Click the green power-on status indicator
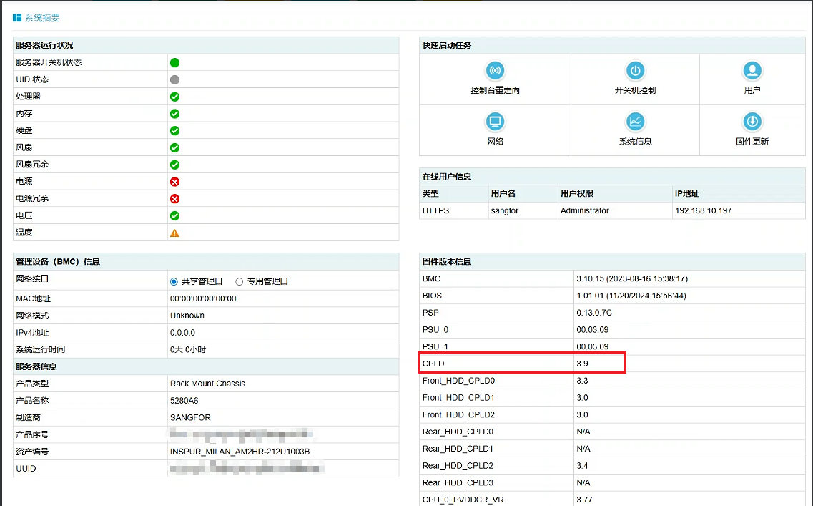Screen dimensions: 813x506 [x=174, y=63]
